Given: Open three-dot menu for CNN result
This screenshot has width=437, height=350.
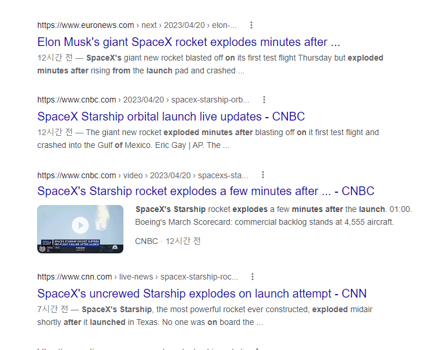Looking at the screenshot, I should point(252,277).
